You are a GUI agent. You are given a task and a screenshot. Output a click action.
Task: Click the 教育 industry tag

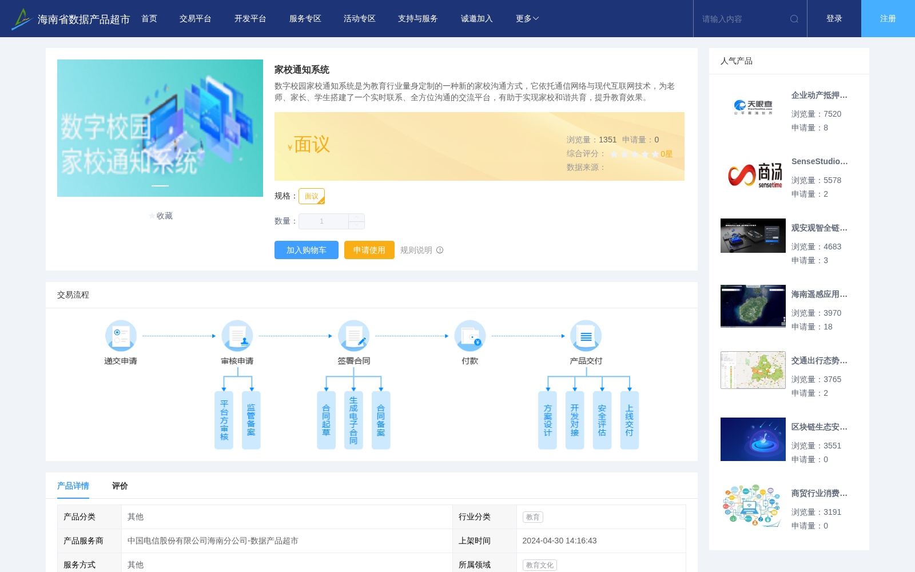[533, 517]
